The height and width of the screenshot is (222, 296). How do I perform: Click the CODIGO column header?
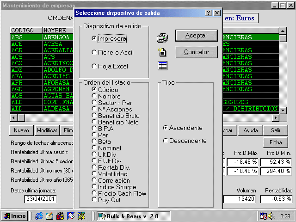click(x=26, y=31)
